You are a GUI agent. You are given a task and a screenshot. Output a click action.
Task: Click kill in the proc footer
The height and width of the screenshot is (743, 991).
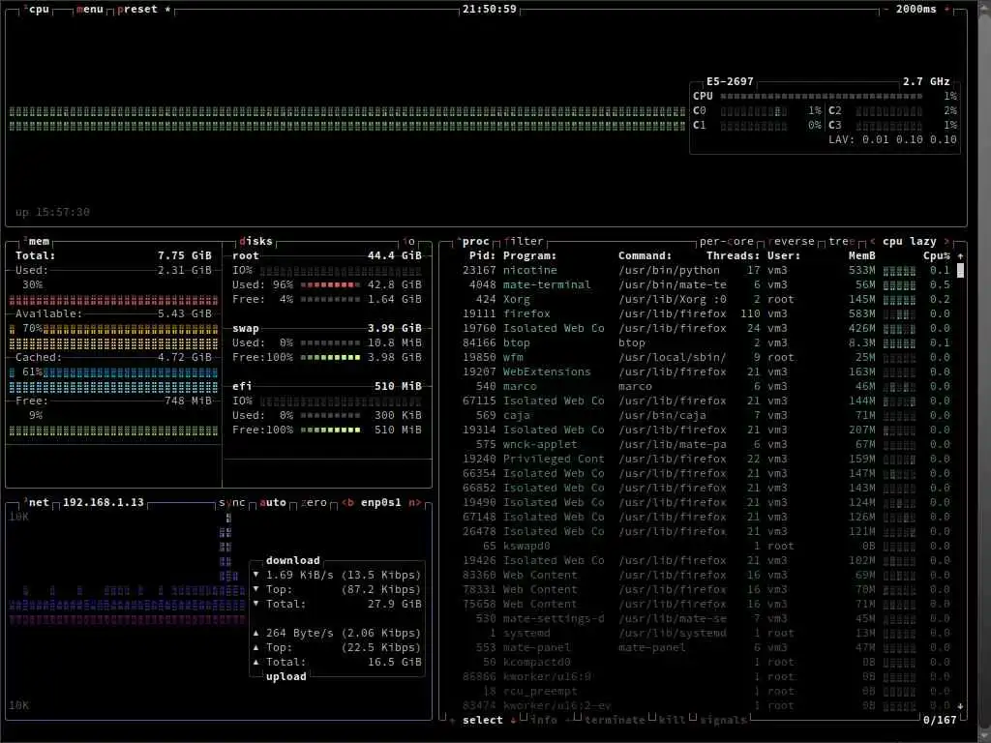click(672, 720)
